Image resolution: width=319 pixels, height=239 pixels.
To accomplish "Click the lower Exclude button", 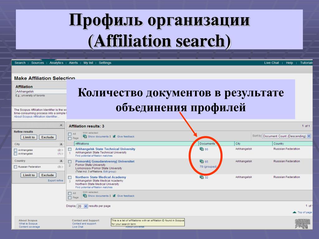I will click(47, 175).
